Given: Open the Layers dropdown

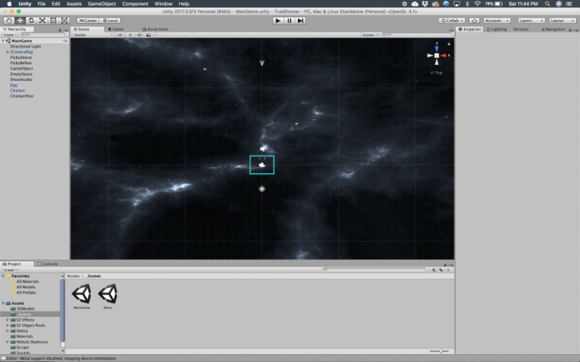Looking at the screenshot, I should [x=530, y=20].
